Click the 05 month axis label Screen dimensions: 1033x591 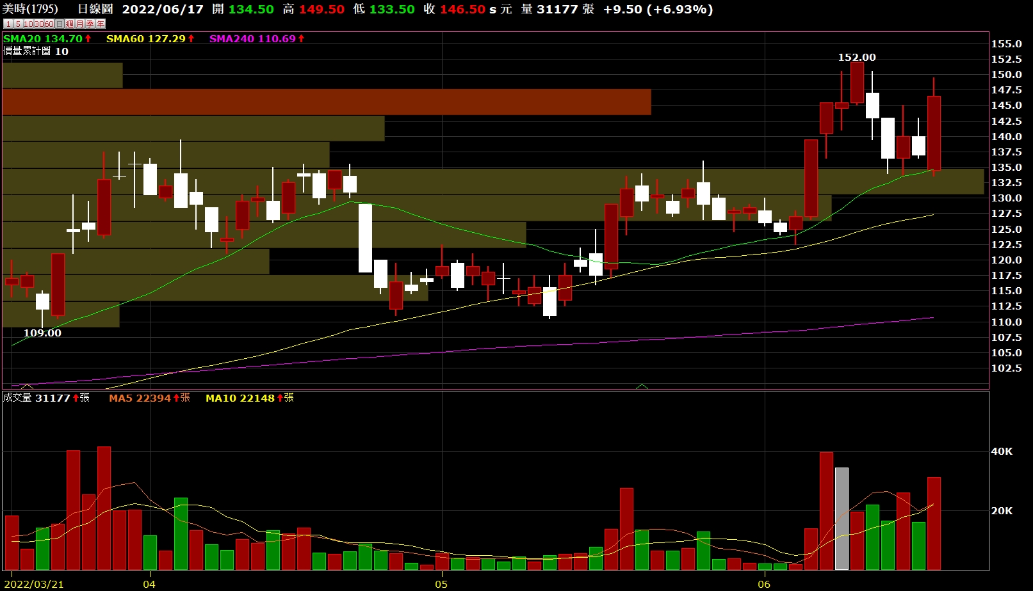click(441, 584)
